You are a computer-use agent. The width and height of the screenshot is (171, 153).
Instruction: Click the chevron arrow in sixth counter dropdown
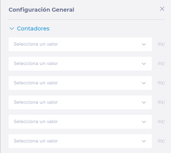pos(144,141)
